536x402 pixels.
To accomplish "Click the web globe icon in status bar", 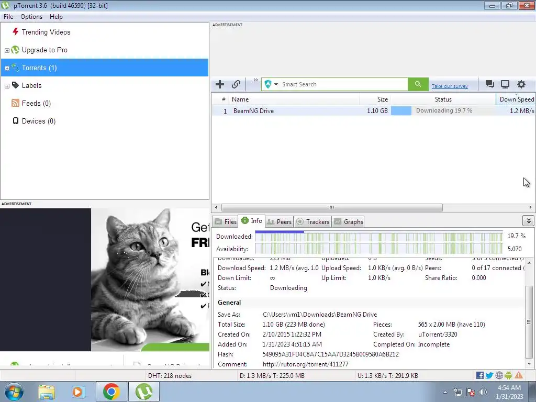I will (499, 375).
